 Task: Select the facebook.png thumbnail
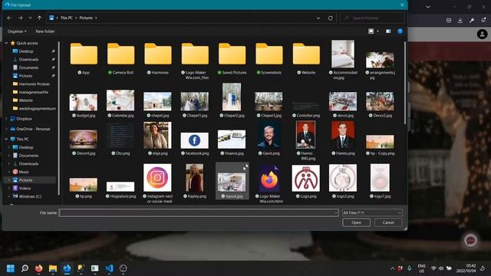pyautogui.click(x=194, y=140)
